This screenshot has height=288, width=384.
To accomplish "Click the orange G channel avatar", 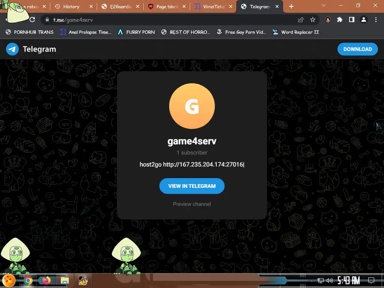I will pyautogui.click(x=192, y=106).
